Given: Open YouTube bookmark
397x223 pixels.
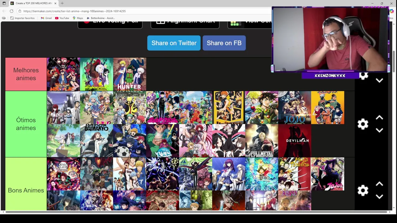Looking at the screenshot, I should tap(62, 18).
